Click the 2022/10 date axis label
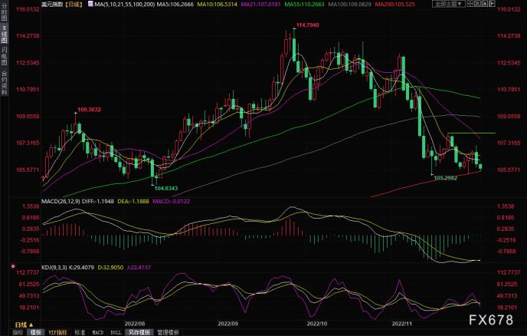Image resolution: width=527 pixels, height=336 pixels. [317, 324]
